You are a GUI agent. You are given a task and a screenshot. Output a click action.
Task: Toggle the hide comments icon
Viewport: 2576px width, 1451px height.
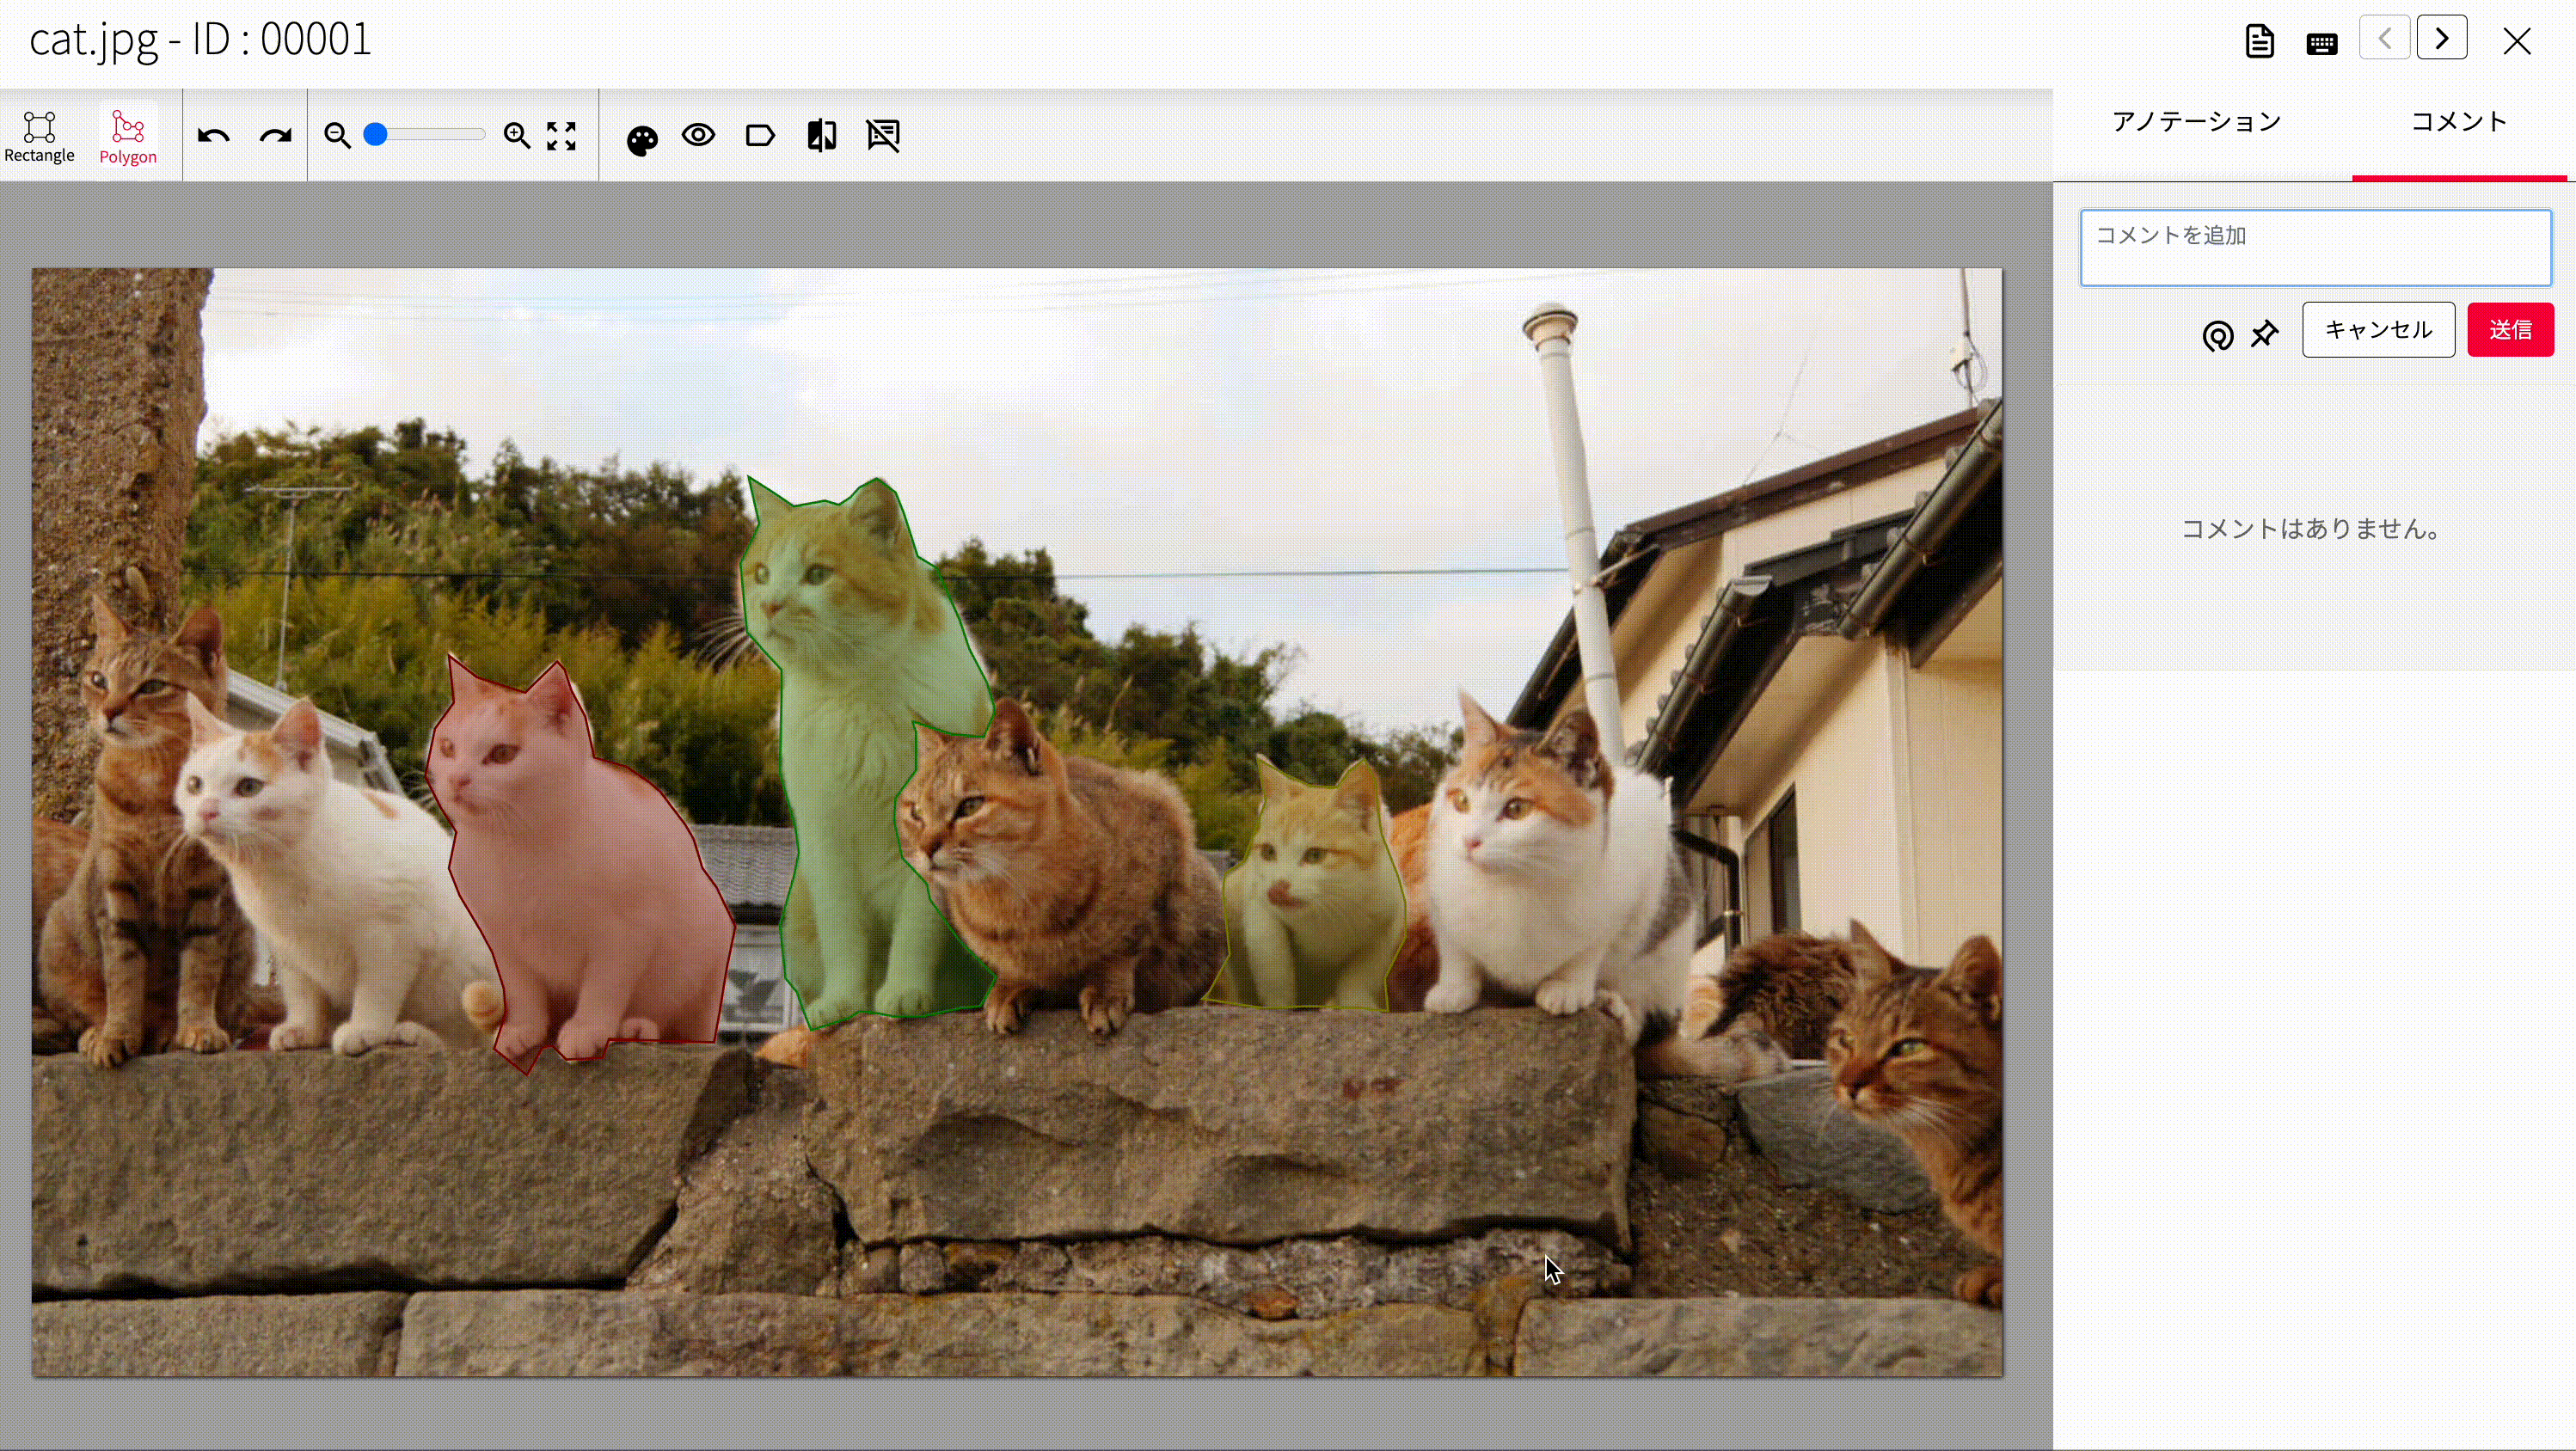coord(883,135)
